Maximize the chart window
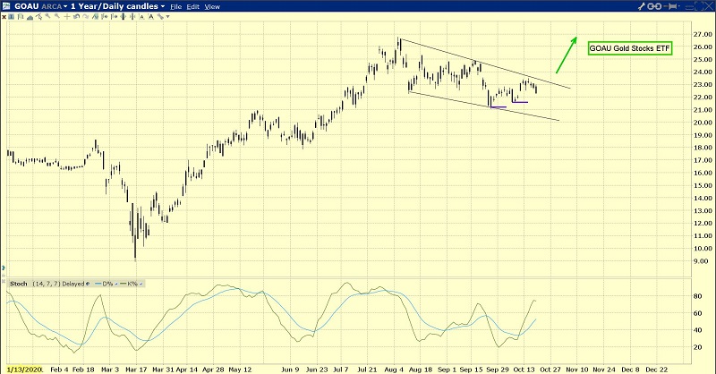716x374 pixels. coord(695,6)
